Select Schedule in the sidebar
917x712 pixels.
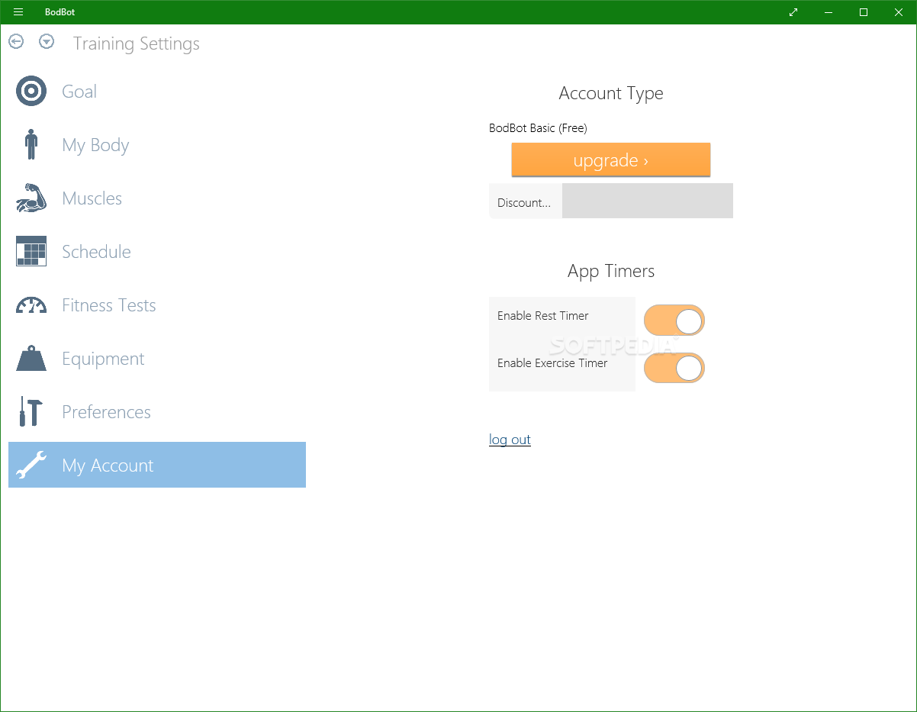click(x=157, y=252)
